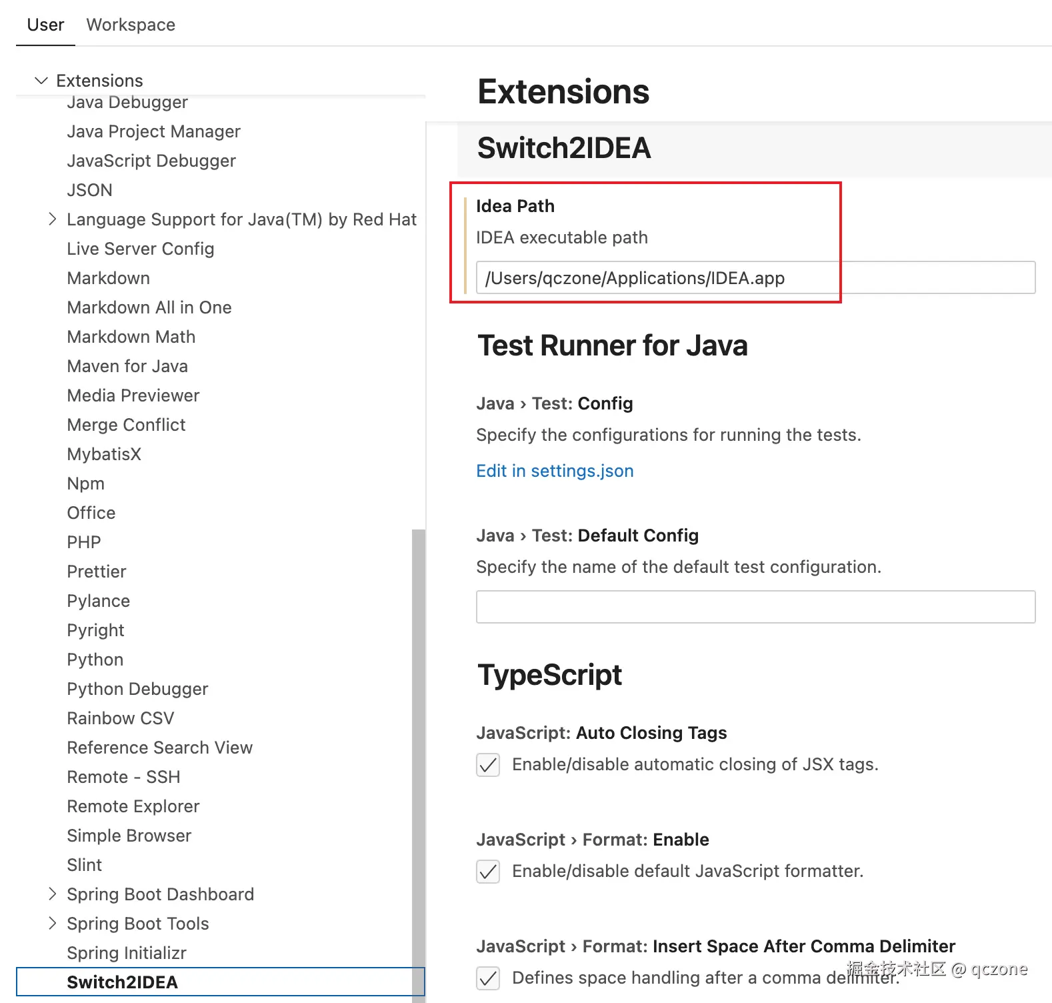Click the settings tree scrollbar
The height and width of the screenshot is (1003, 1052).
pos(419,734)
